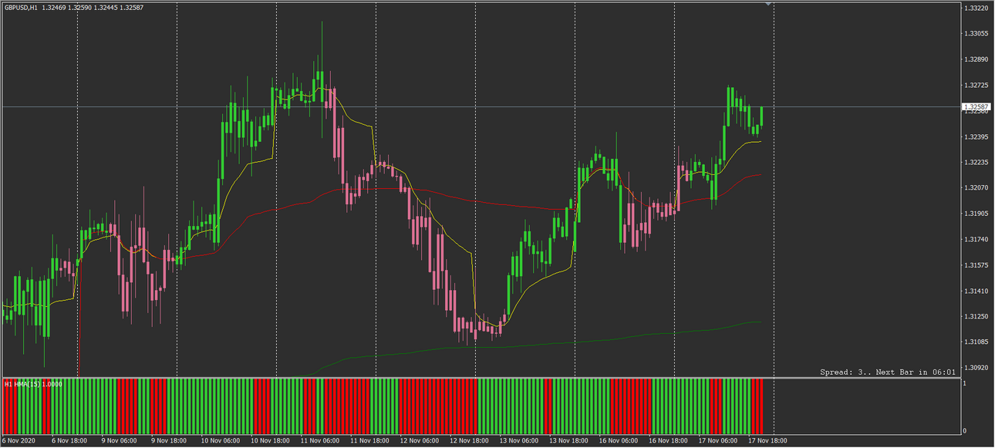The image size is (995, 448).
Task: Click the 1.30920 price scale label
Action: pyautogui.click(x=976, y=368)
